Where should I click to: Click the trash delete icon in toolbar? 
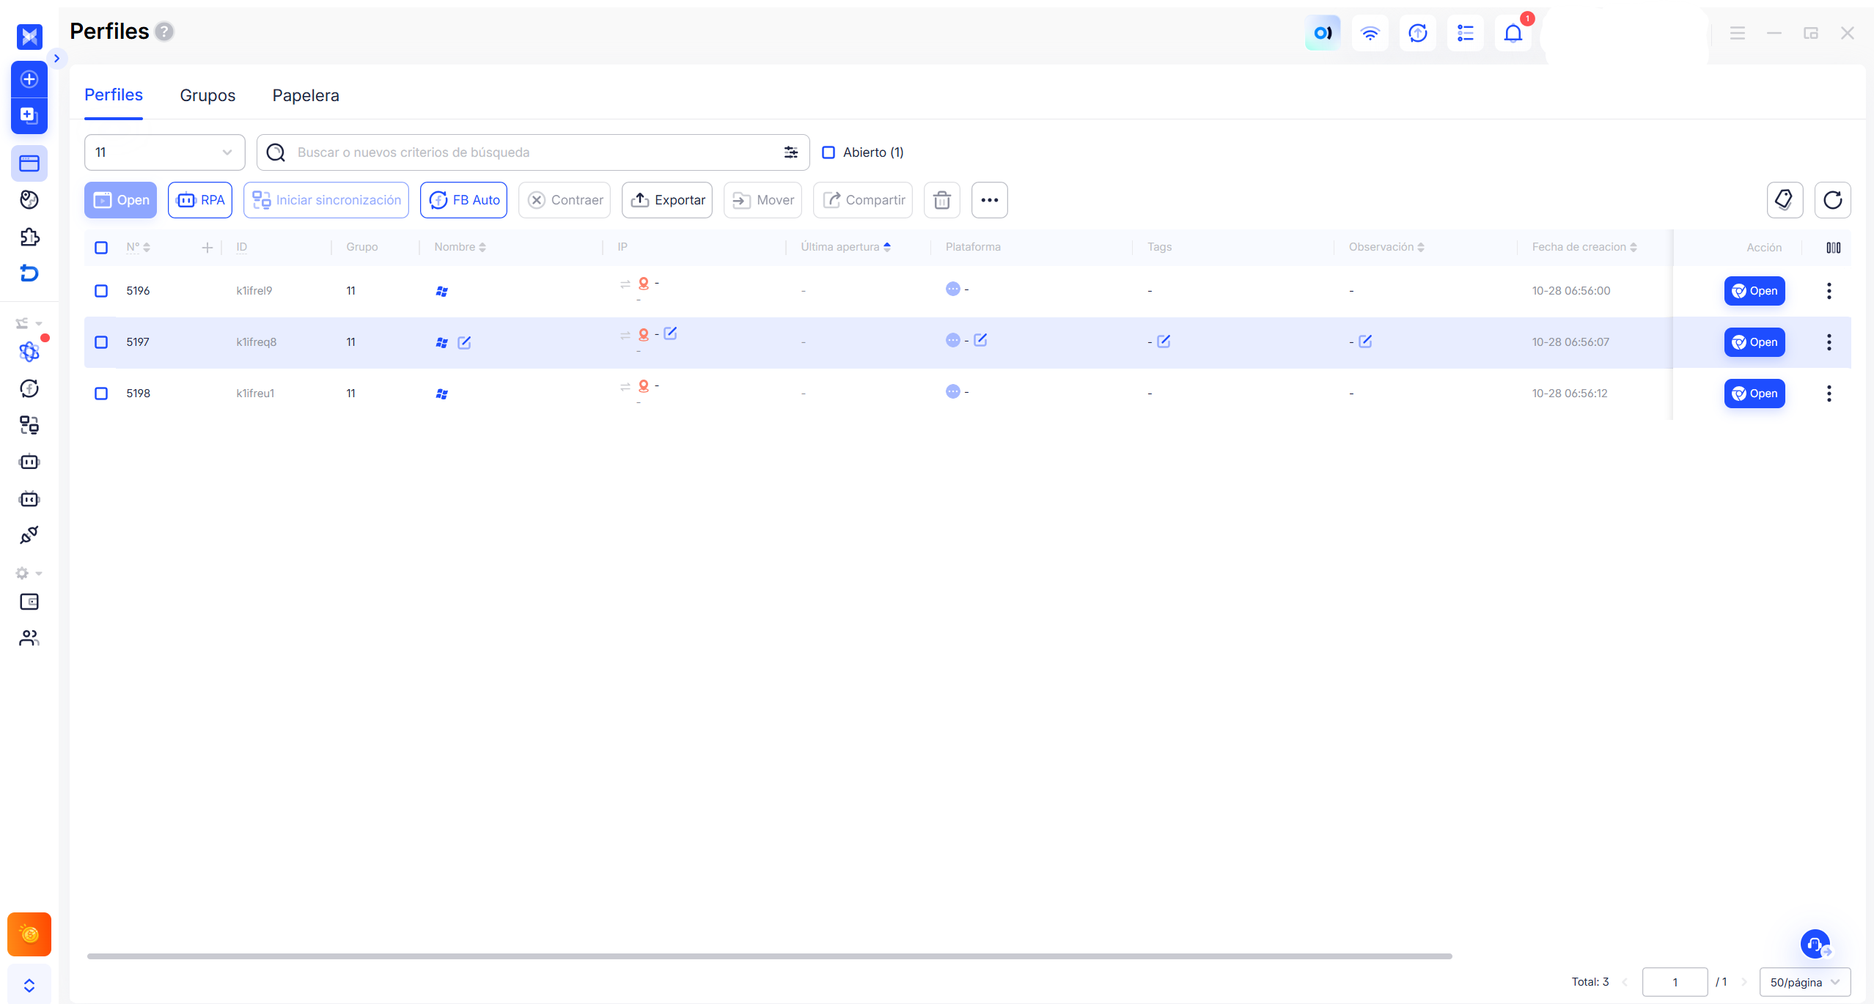click(x=941, y=200)
